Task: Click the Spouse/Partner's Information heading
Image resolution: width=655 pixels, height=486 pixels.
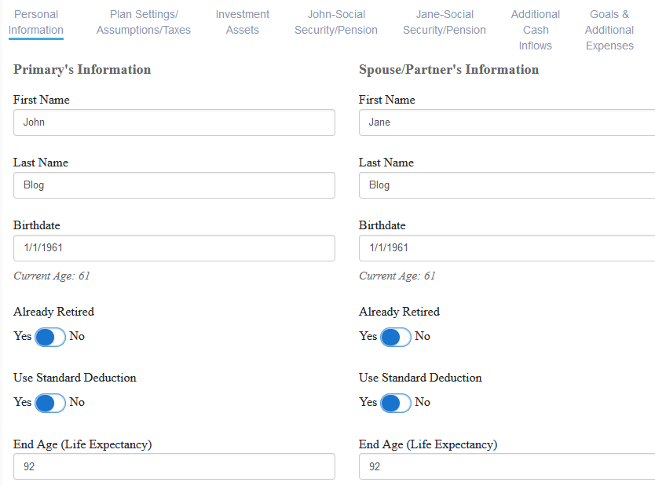Action: (448, 70)
